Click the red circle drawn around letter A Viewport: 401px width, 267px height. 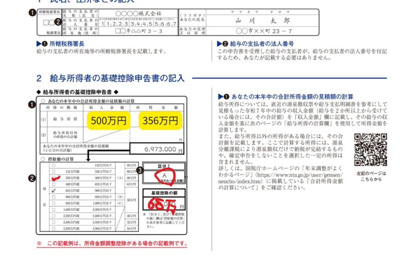tap(165, 176)
